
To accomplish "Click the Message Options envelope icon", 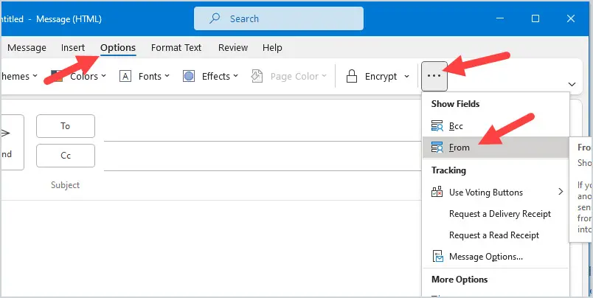I will click(x=437, y=257).
